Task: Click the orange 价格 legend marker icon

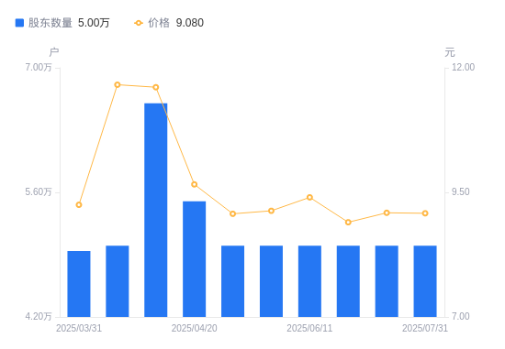Action: (139, 23)
